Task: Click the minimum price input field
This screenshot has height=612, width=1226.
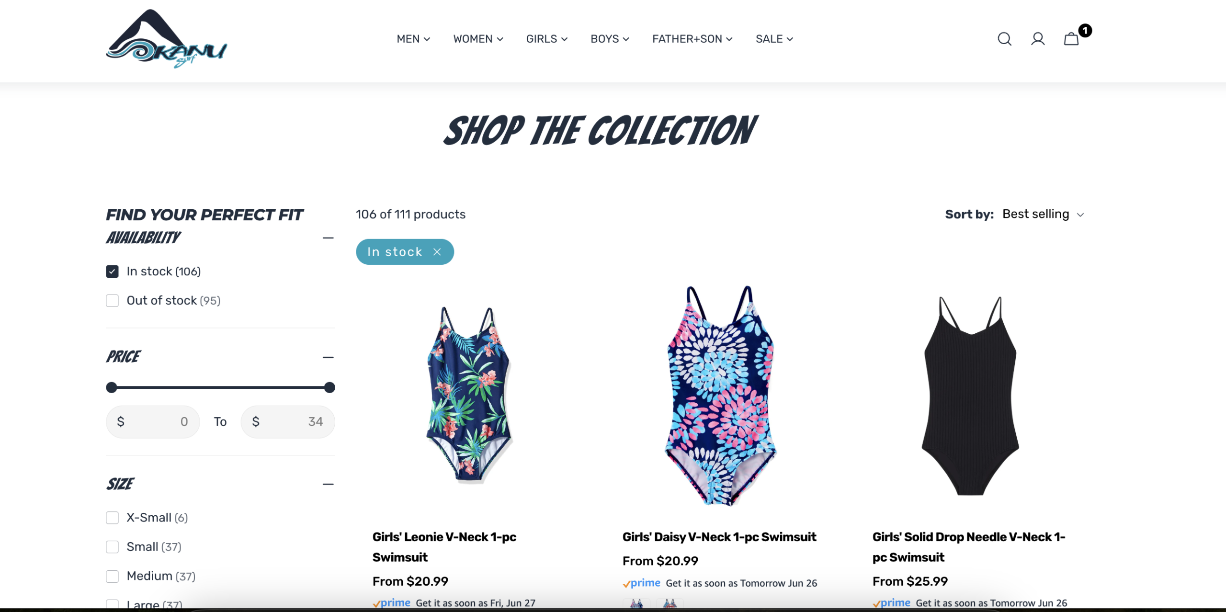Action: click(153, 422)
